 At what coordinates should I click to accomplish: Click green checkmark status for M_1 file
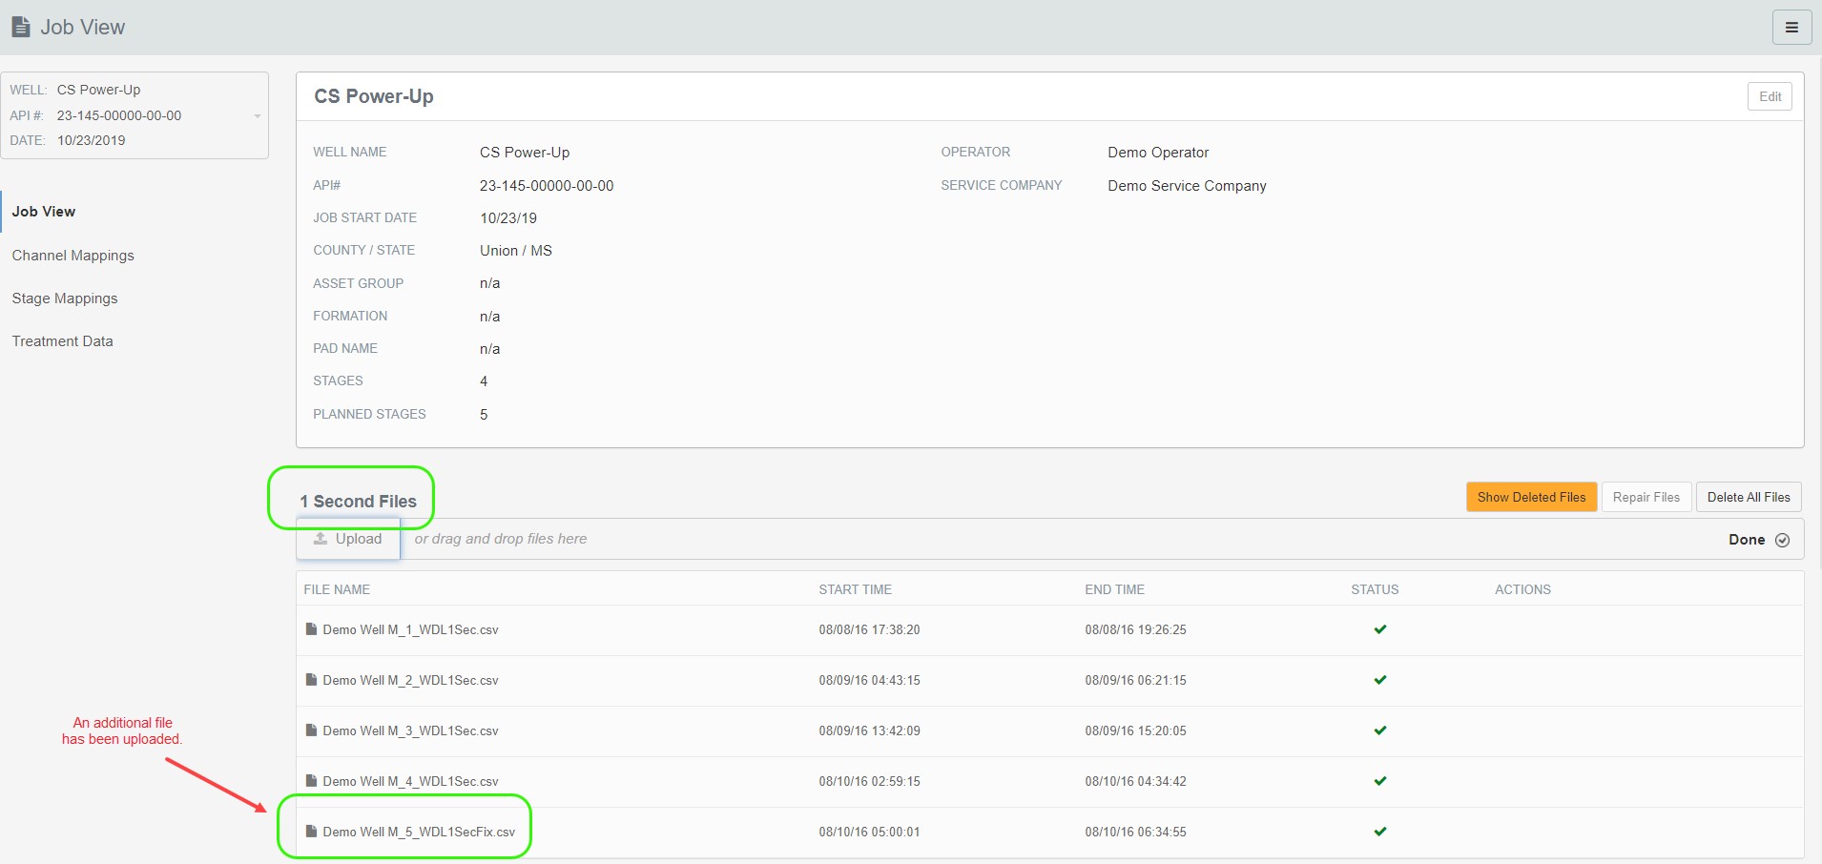click(x=1379, y=629)
